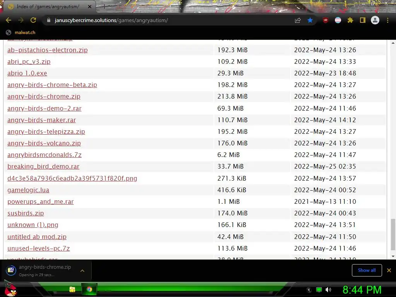View site security lock info
The image size is (396, 297).
[x=49, y=20]
